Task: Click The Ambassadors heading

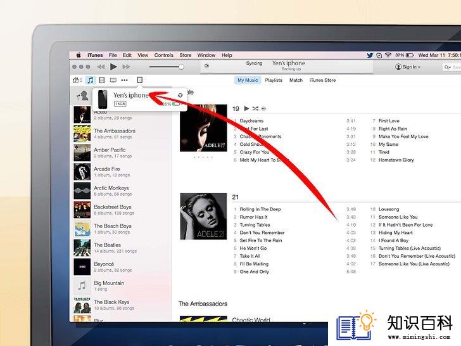Action: pyautogui.click(x=203, y=304)
